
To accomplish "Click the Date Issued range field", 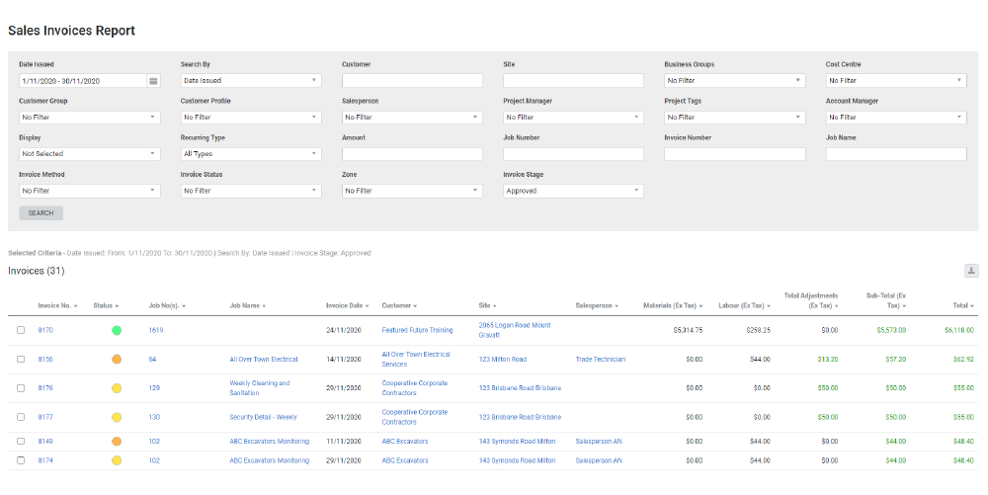I will click(x=83, y=81).
